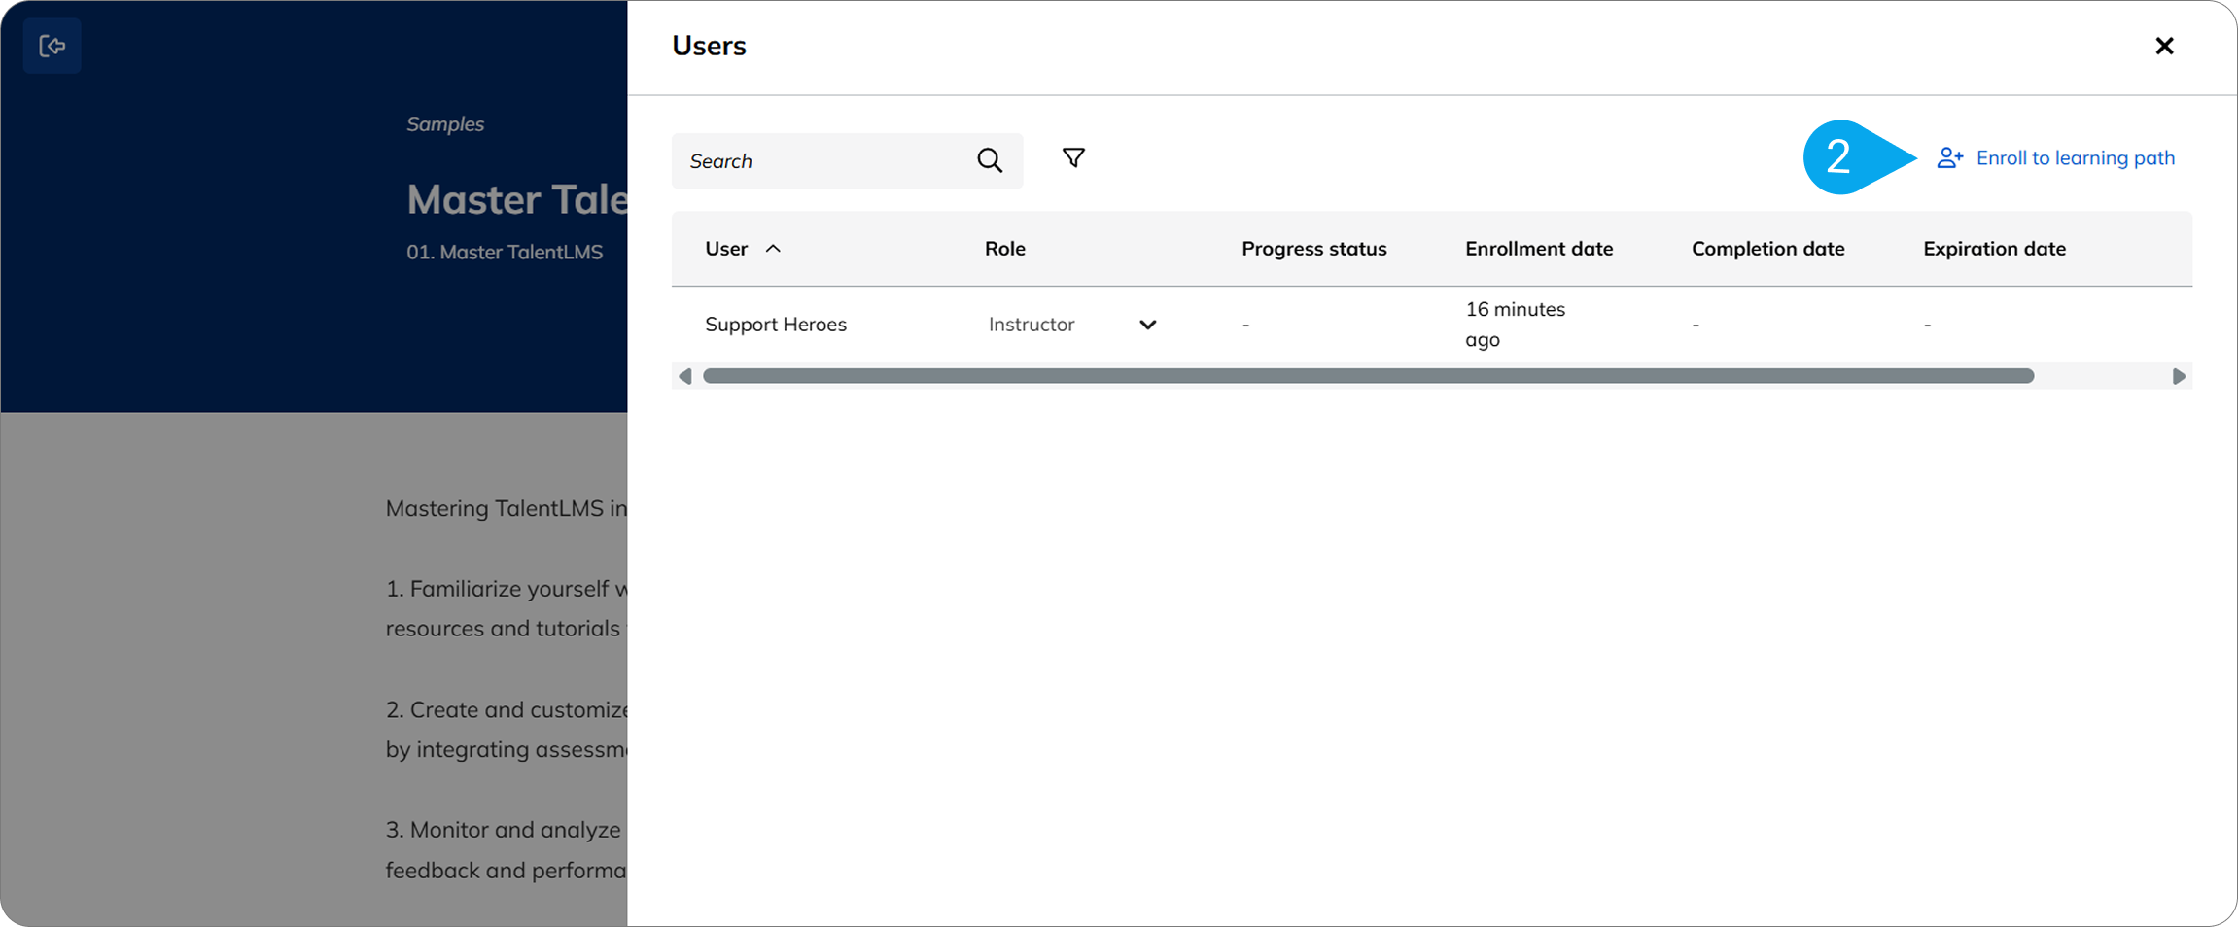Click the exit icon in the top-left corner

coord(52,46)
